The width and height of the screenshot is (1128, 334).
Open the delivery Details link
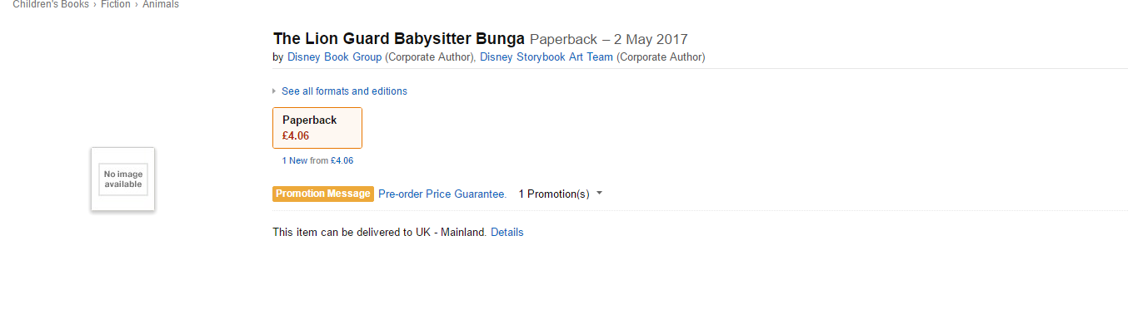[x=507, y=233]
